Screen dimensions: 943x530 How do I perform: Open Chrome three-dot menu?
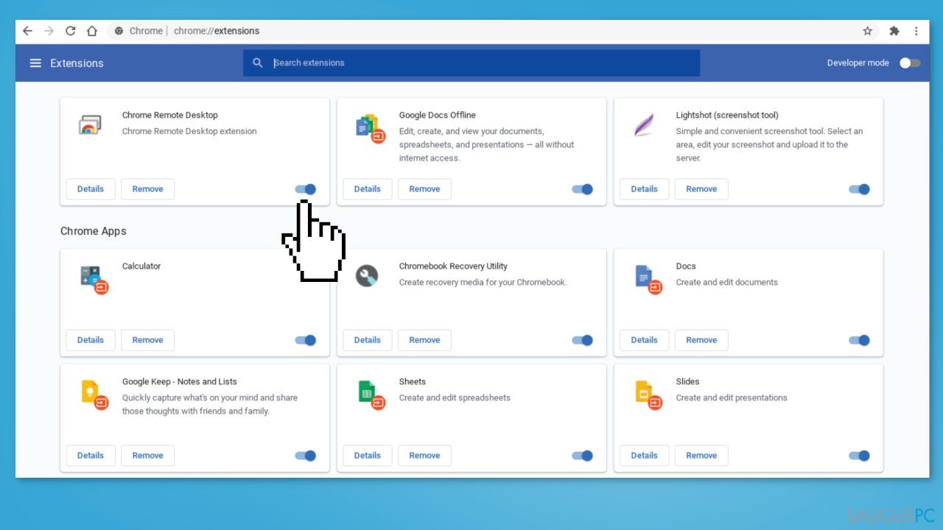pyautogui.click(x=916, y=31)
